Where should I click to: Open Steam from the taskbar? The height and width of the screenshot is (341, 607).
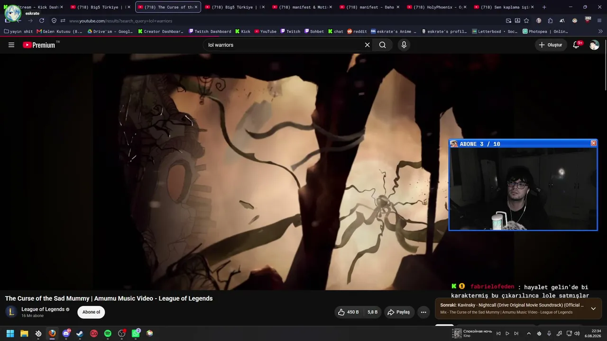80,333
